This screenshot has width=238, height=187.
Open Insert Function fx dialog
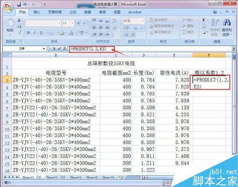(65, 49)
